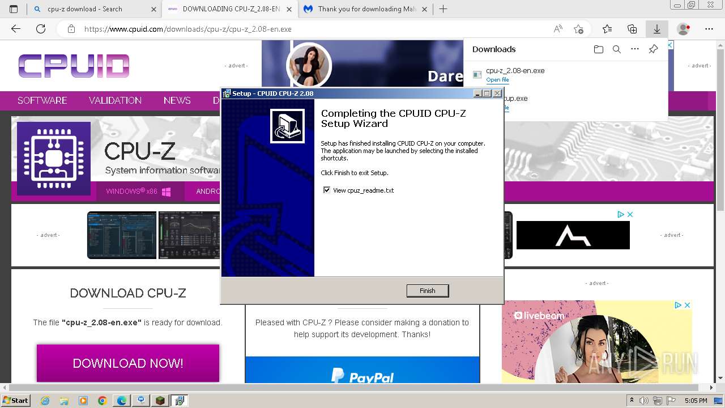
Task: Search downloads in Downloads panel
Action: coord(617,49)
